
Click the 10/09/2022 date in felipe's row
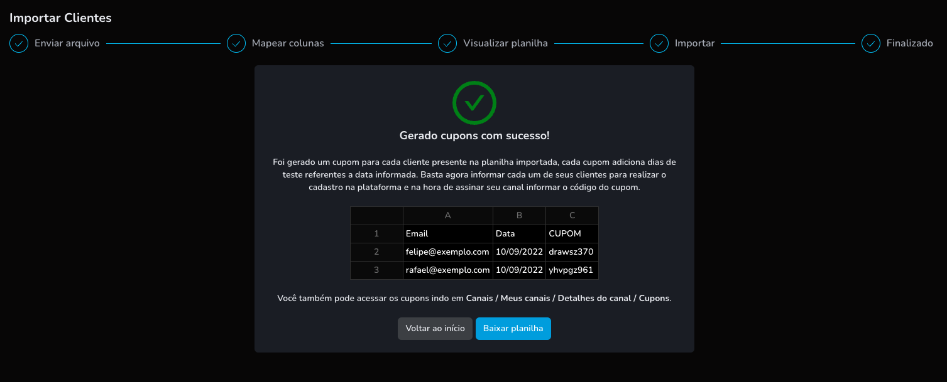(520, 252)
